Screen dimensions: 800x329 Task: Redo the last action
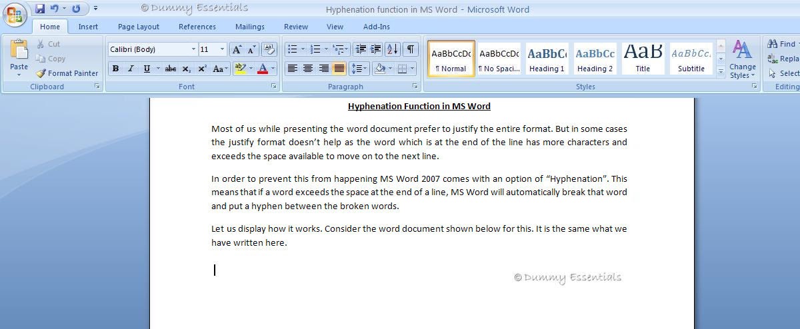click(76, 9)
